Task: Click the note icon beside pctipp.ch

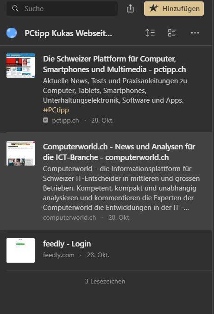Action: tap(46, 120)
